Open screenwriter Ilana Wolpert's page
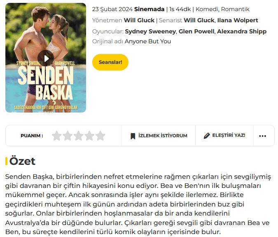This screenshot has width=278, height=237. click(x=238, y=20)
